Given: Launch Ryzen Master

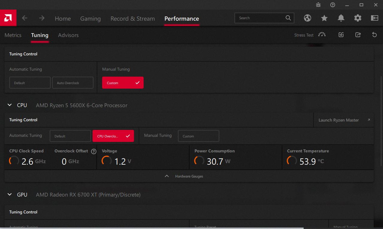Looking at the screenshot, I should 344,120.
